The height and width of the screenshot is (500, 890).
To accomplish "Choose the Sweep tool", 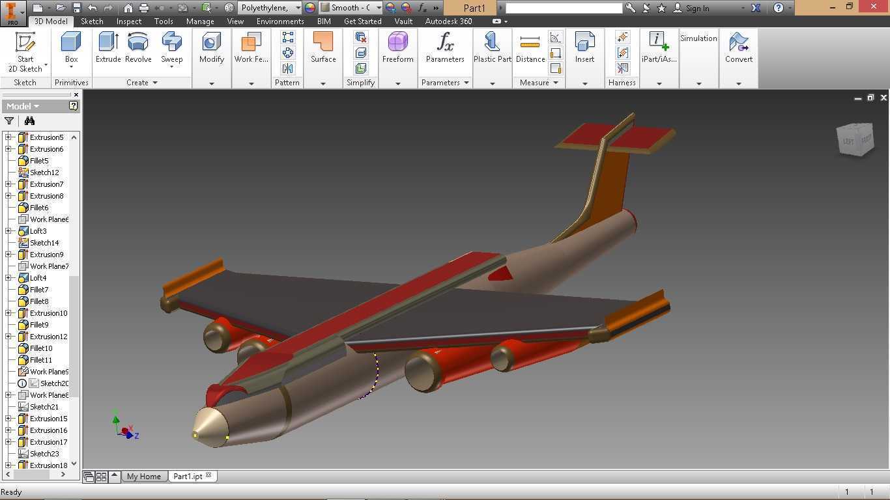I will 172,49.
